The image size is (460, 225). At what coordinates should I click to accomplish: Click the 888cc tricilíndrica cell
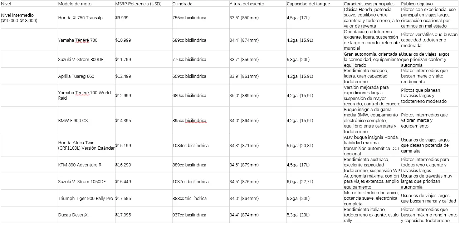coord(200,199)
